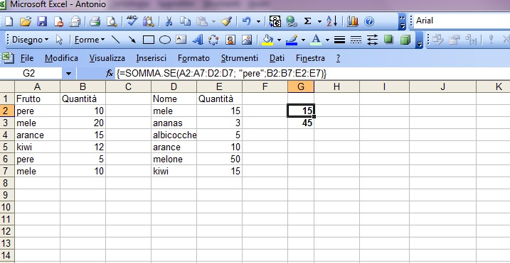The width and height of the screenshot is (510, 263).
Task: Open the Dati menu
Action: tap(277, 58)
